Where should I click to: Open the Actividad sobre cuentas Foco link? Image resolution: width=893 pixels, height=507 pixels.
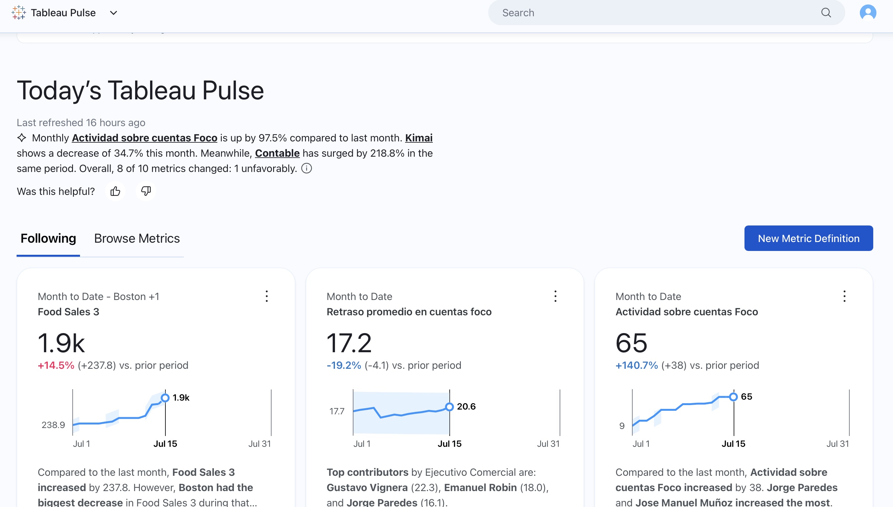click(x=145, y=138)
